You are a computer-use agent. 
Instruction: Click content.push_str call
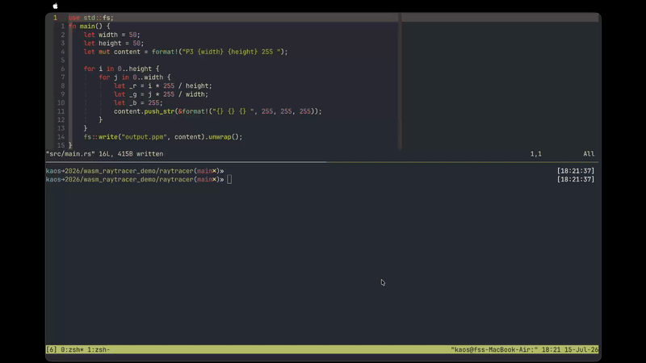[145, 111]
